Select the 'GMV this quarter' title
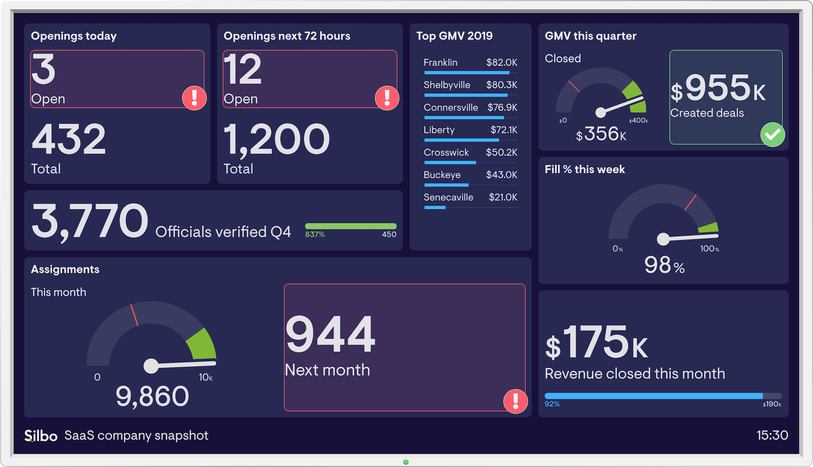The image size is (813, 467). (x=590, y=36)
